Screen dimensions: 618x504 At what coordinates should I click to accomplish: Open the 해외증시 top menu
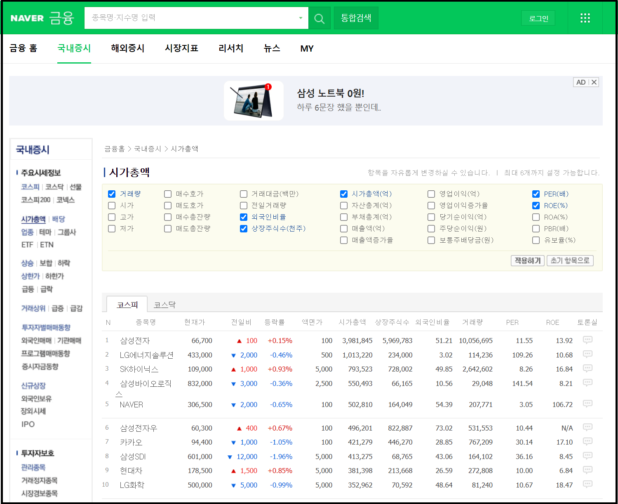click(128, 48)
